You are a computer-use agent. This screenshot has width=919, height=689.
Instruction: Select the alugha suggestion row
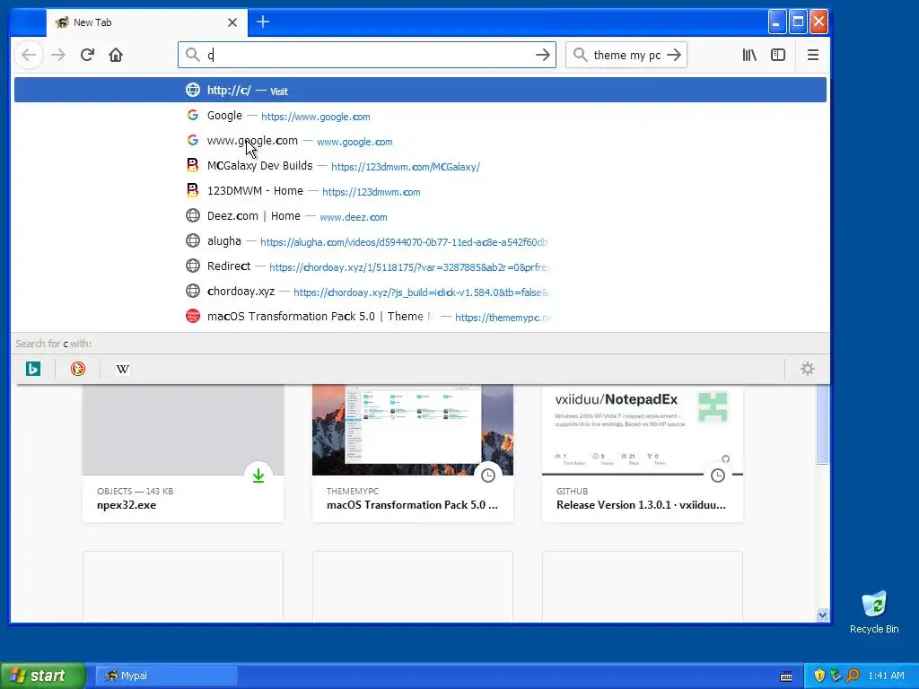point(420,241)
